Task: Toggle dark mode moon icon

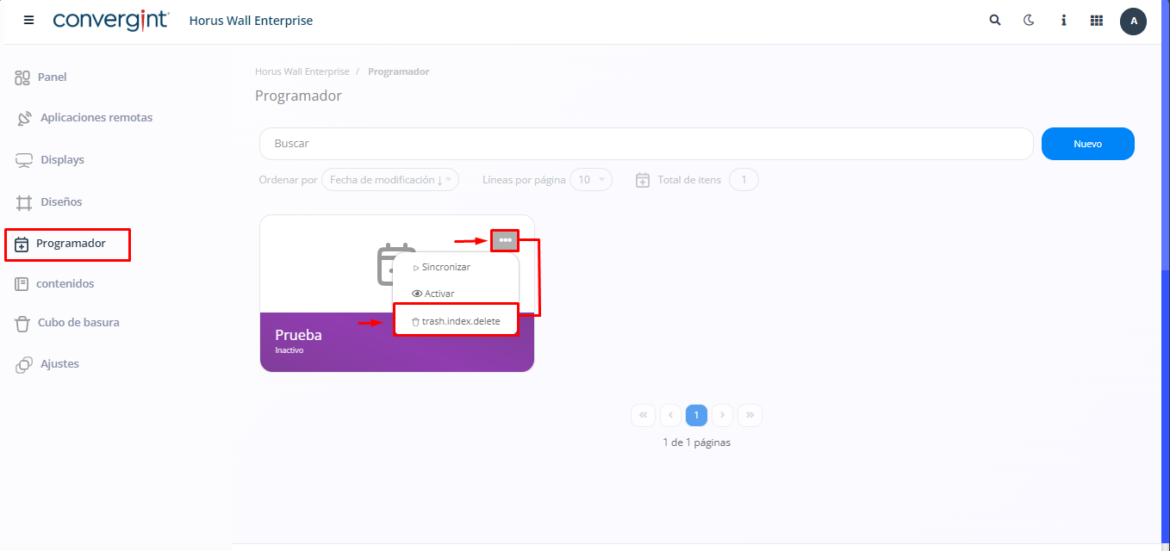Action: pyautogui.click(x=1029, y=21)
